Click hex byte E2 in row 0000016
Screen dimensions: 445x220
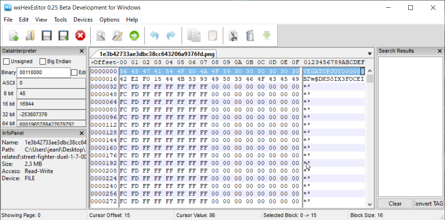pyautogui.click(x=135, y=79)
